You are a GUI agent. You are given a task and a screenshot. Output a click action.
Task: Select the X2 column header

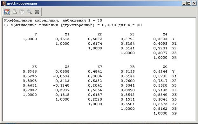coord(99,34)
